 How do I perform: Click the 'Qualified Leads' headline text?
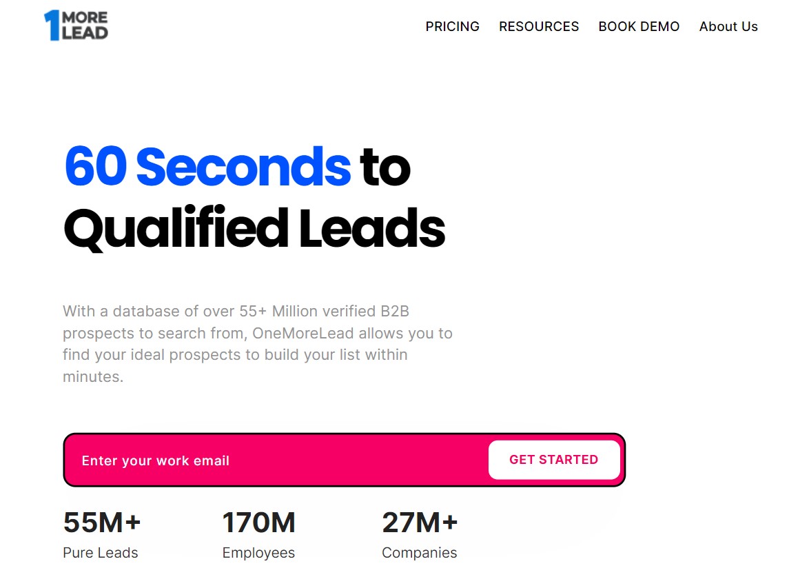click(x=254, y=228)
